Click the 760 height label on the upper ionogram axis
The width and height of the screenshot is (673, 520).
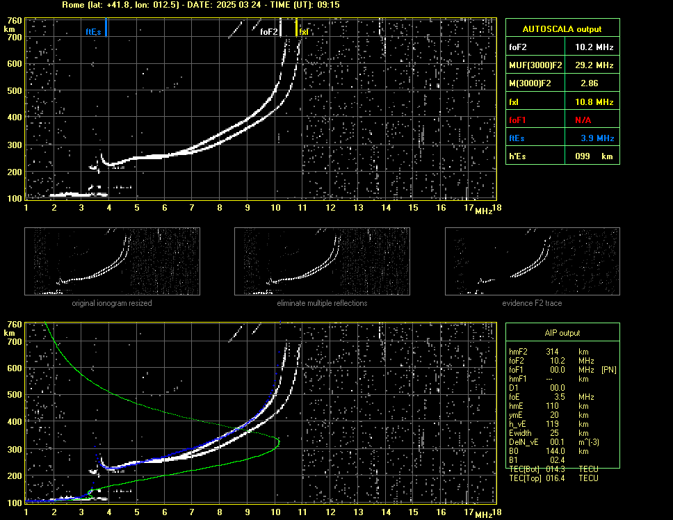point(15,21)
